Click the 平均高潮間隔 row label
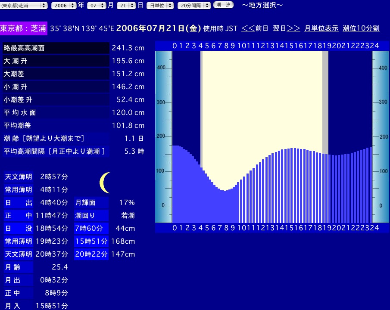Image resolution: width=390 pixels, height=310 pixels. [56, 152]
